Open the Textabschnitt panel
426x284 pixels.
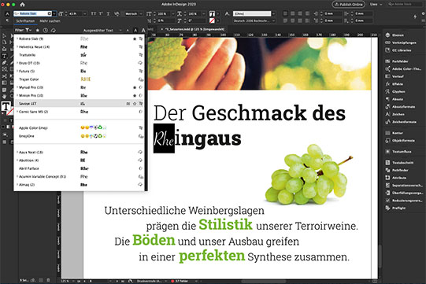pyautogui.click(x=399, y=163)
